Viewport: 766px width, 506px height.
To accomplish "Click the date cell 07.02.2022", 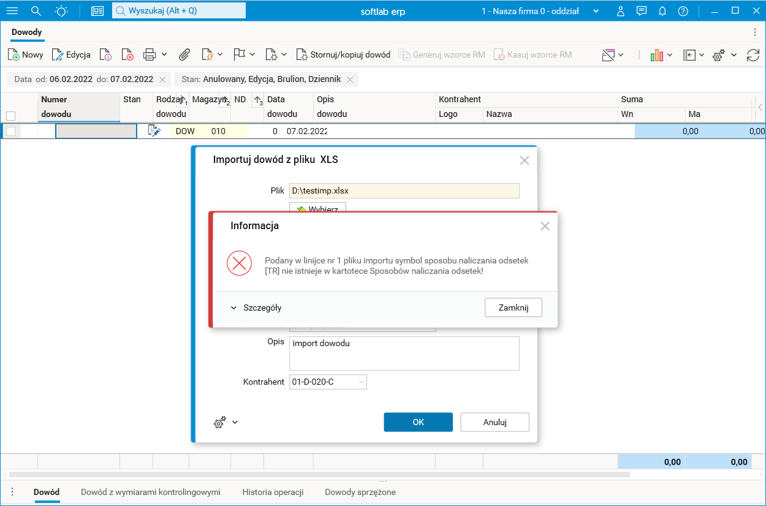I will click(x=307, y=131).
